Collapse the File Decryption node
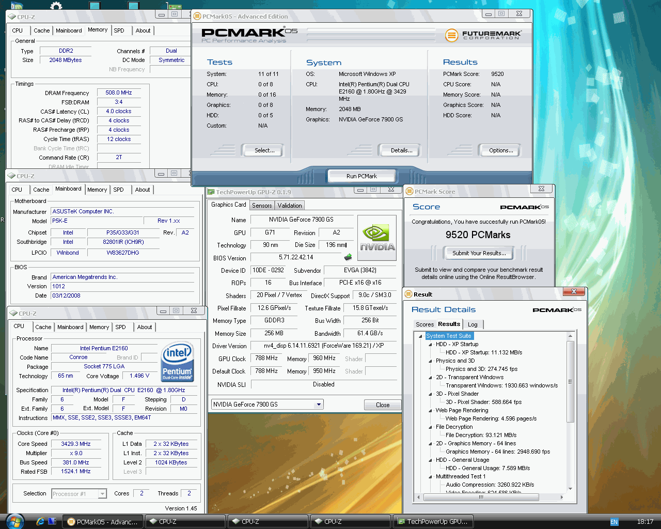Viewport: 661px width, 529px height. 430,427
